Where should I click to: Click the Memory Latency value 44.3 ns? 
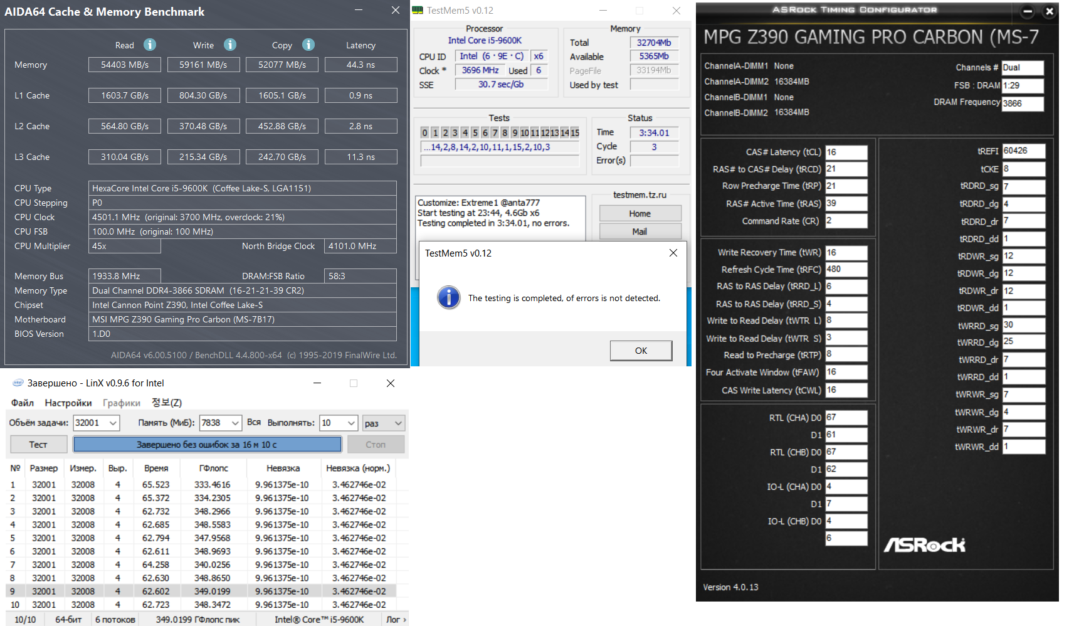click(361, 65)
